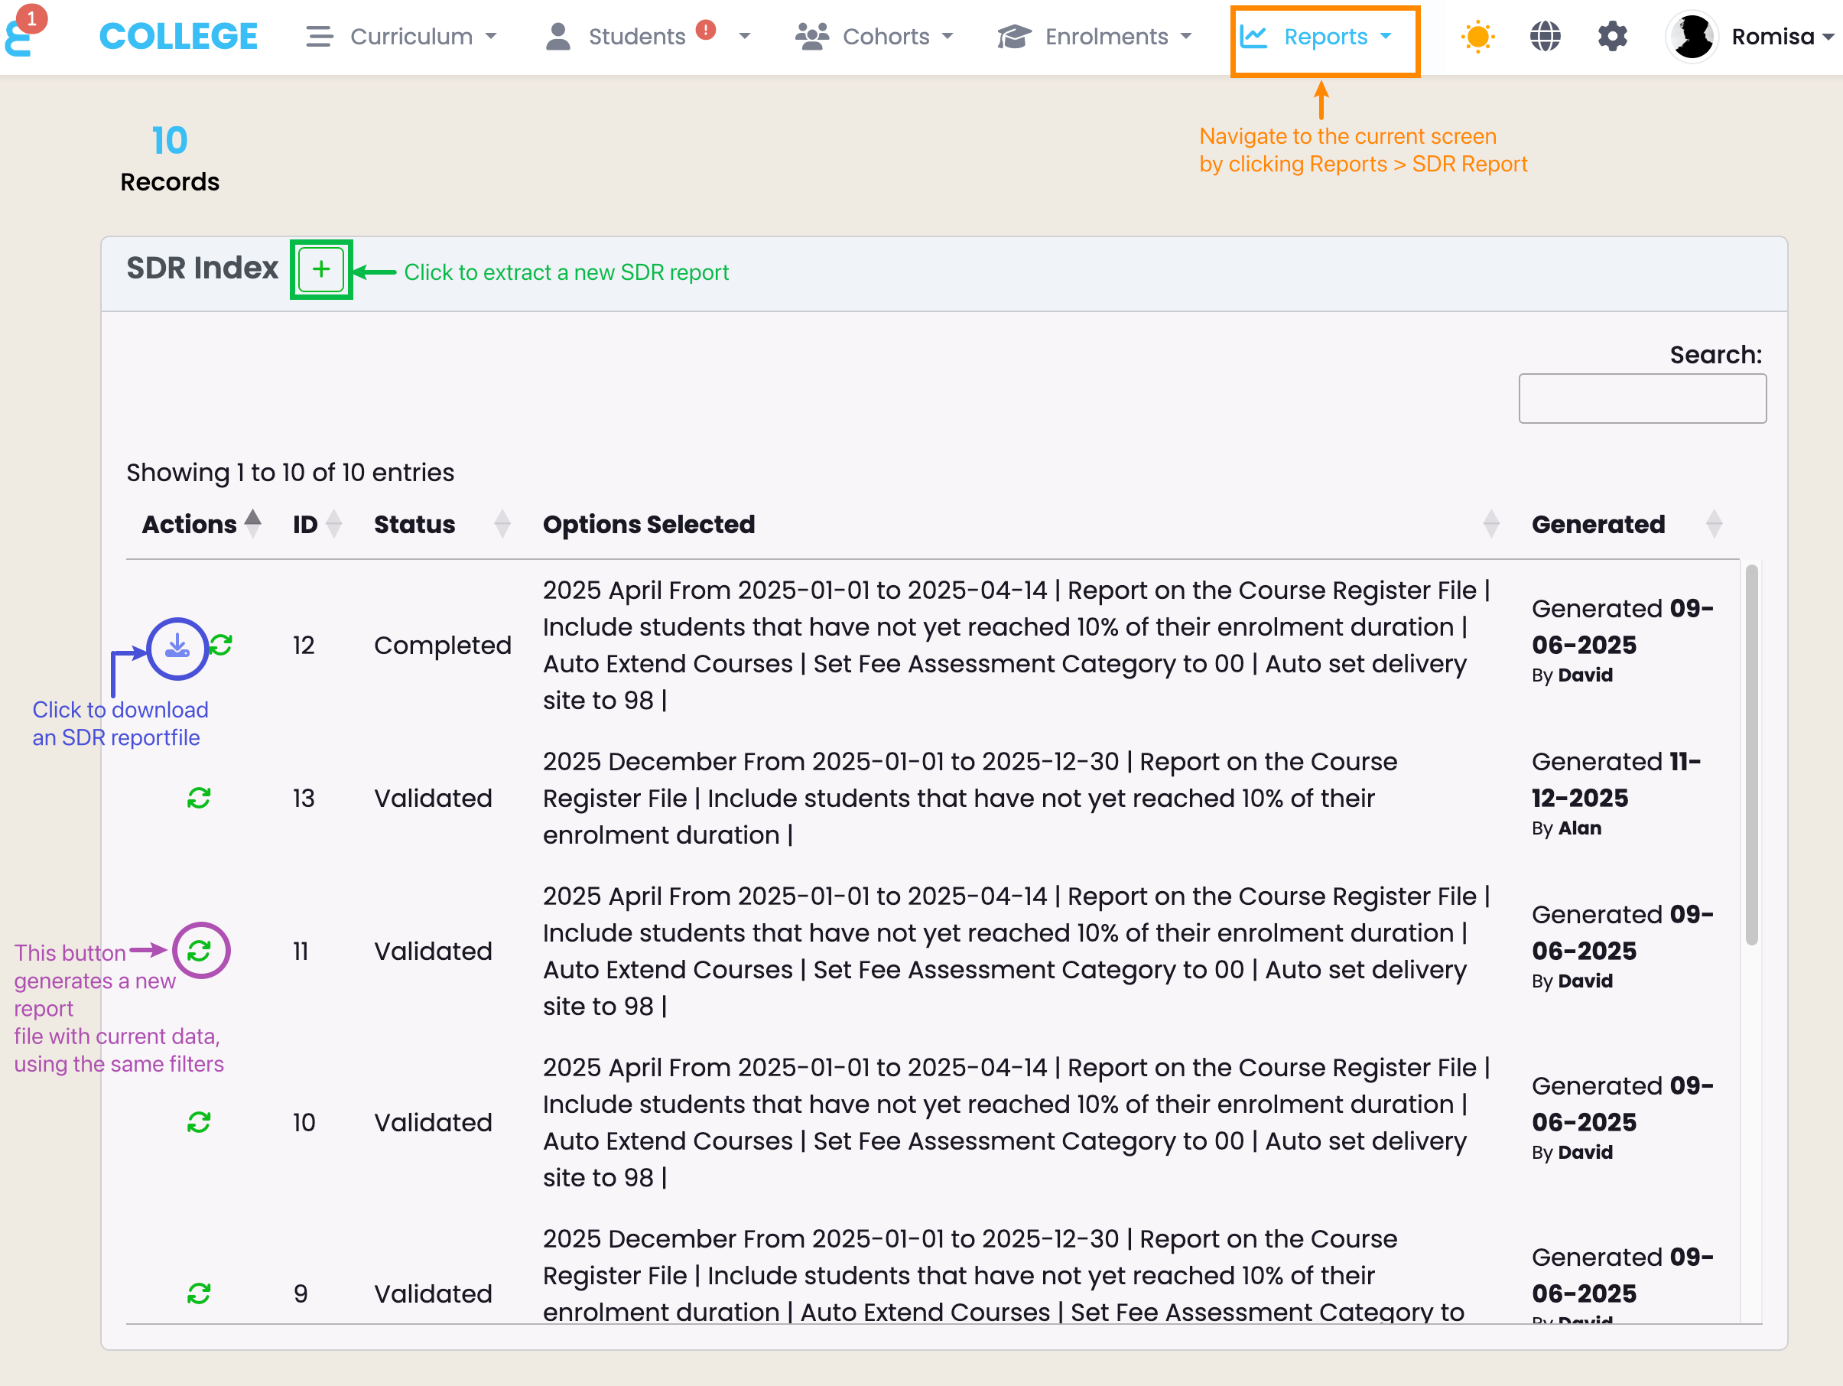Click the regenerate icon for report ID 11
1843x1386 pixels.
click(199, 950)
